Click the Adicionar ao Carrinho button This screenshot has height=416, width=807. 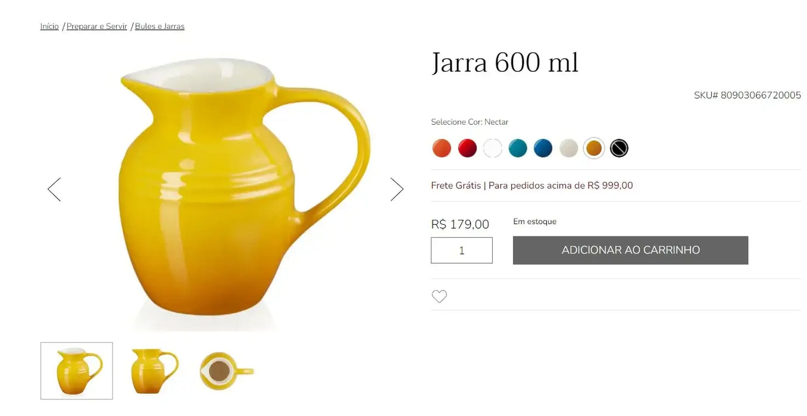tap(630, 250)
